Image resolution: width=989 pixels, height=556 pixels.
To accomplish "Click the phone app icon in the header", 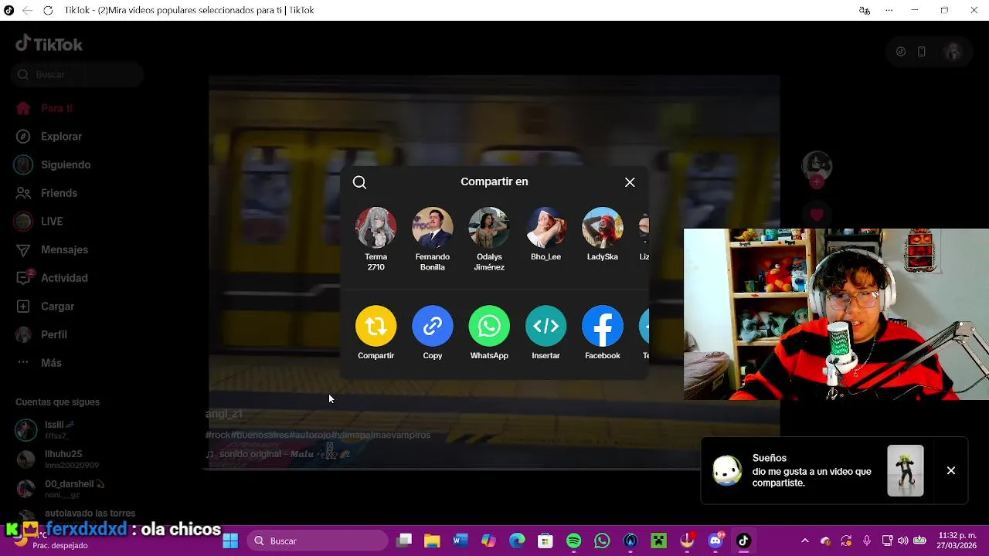I will 922,52.
